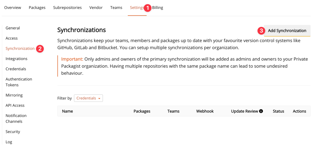This screenshot has width=314, height=148.
Task: Select the Vendor tab
Action: pyautogui.click(x=96, y=8)
